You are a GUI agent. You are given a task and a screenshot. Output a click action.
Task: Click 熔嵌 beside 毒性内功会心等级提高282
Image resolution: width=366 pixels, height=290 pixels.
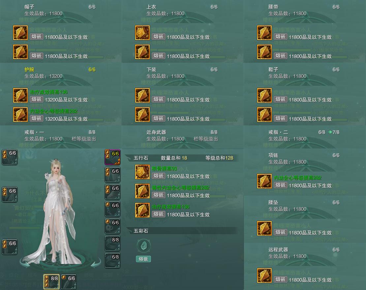[159, 195]
